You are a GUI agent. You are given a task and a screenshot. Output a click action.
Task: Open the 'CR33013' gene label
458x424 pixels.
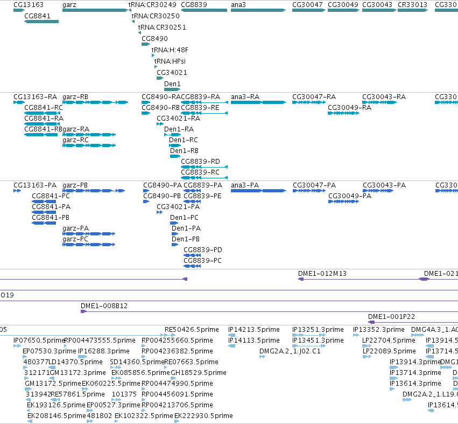[x=412, y=5]
